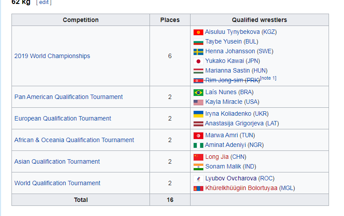Click the Tunisia flag next to Marwa Amri
Screen dimensions: 344x216
pos(198,135)
